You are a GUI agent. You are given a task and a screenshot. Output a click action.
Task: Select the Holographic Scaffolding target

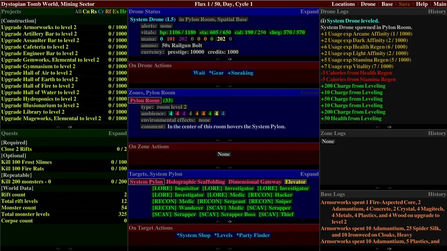coord(195,182)
